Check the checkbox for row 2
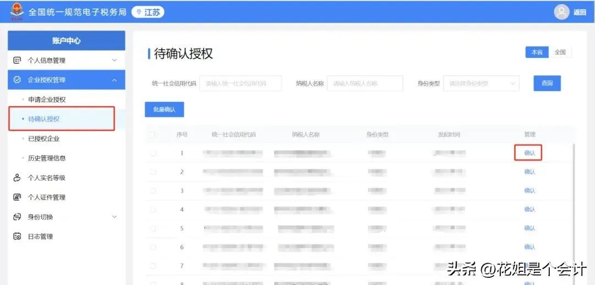This screenshot has height=285, width=595. (153, 172)
